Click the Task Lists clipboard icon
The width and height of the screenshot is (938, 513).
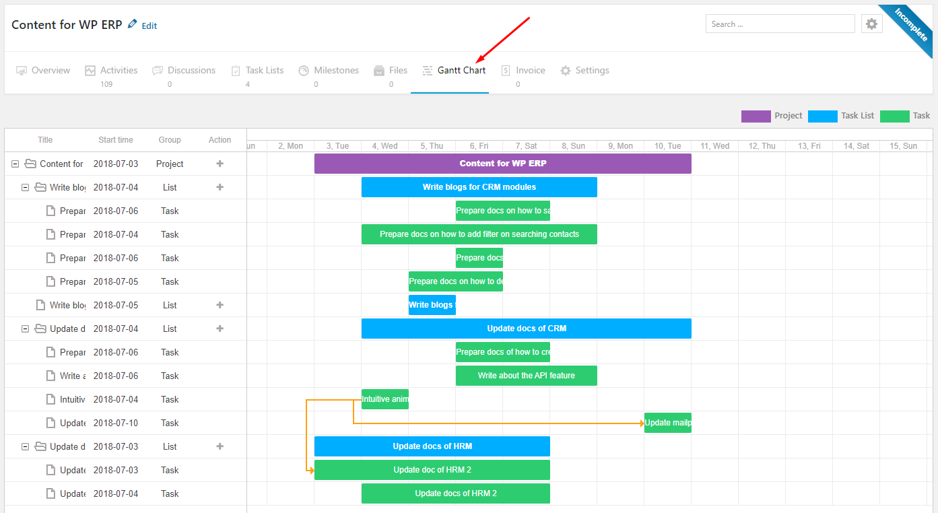[x=236, y=71]
